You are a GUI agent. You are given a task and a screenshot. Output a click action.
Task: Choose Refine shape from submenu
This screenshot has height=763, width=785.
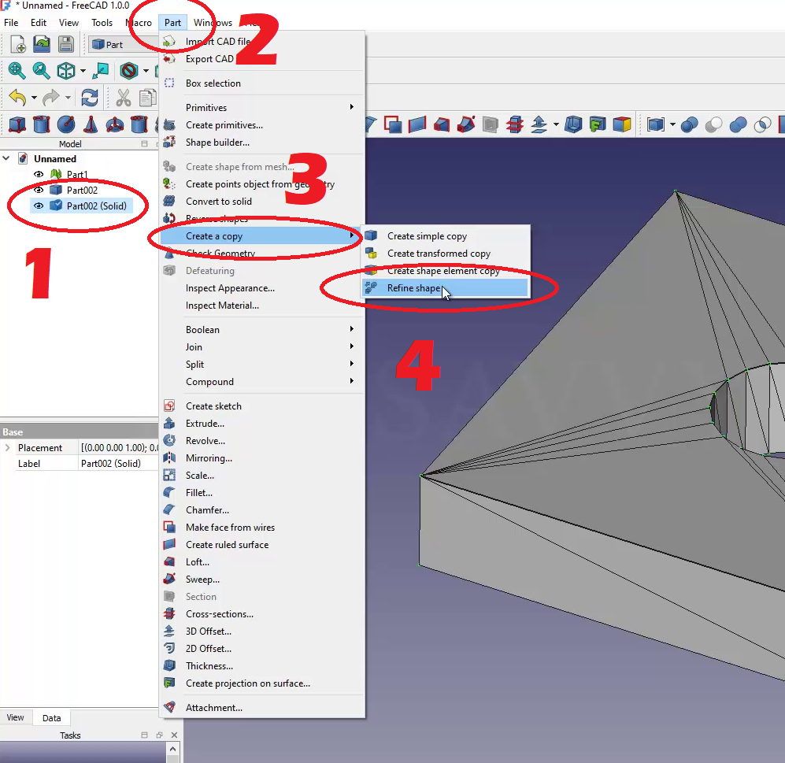413,288
